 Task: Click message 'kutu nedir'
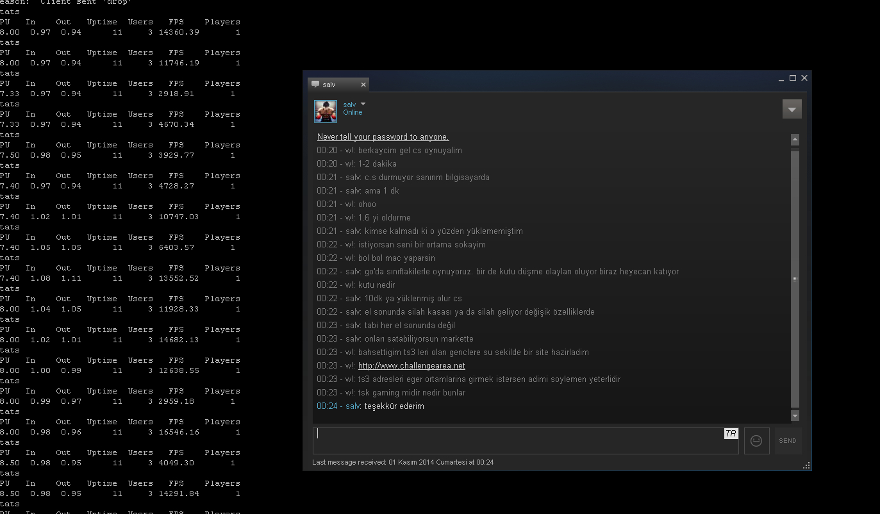(x=377, y=285)
